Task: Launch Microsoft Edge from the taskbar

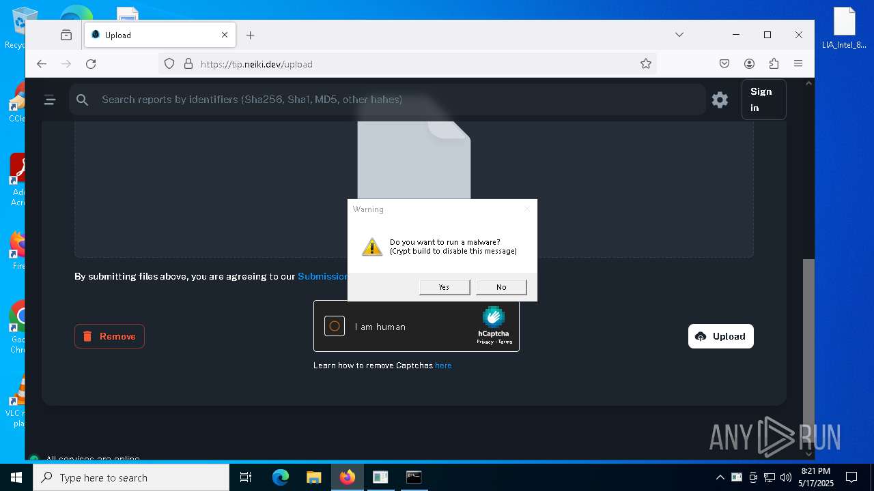Action: [x=281, y=477]
